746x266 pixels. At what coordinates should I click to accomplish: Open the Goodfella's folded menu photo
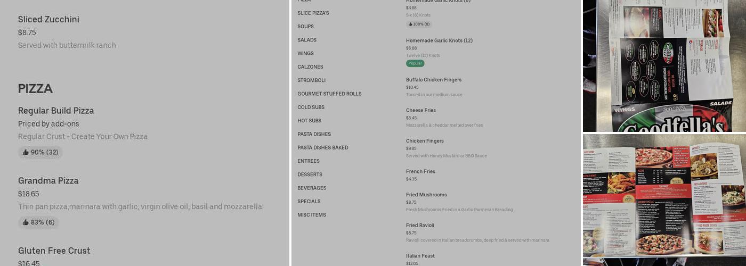[664, 65]
